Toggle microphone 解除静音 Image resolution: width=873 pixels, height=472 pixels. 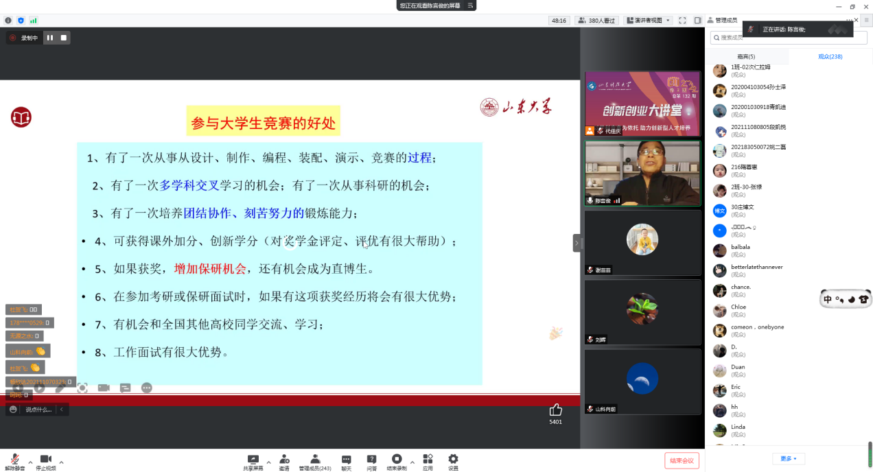pos(15,459)
